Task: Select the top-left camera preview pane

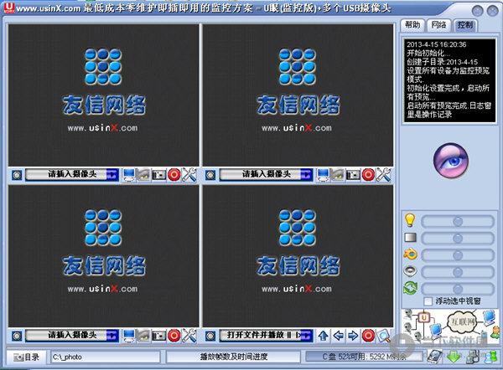Action: tap(104, 95)
